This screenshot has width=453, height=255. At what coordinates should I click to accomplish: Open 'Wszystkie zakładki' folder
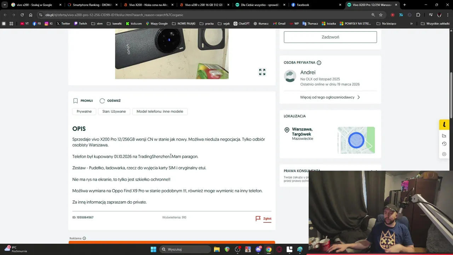pos(435,23)
